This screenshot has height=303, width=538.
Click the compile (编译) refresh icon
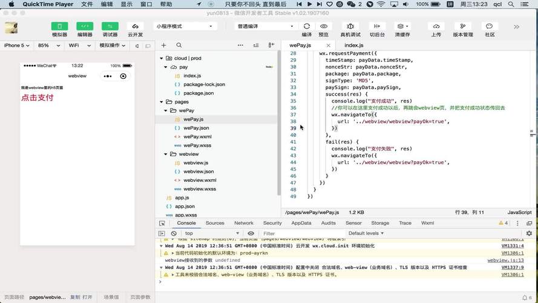pos(307,26)
